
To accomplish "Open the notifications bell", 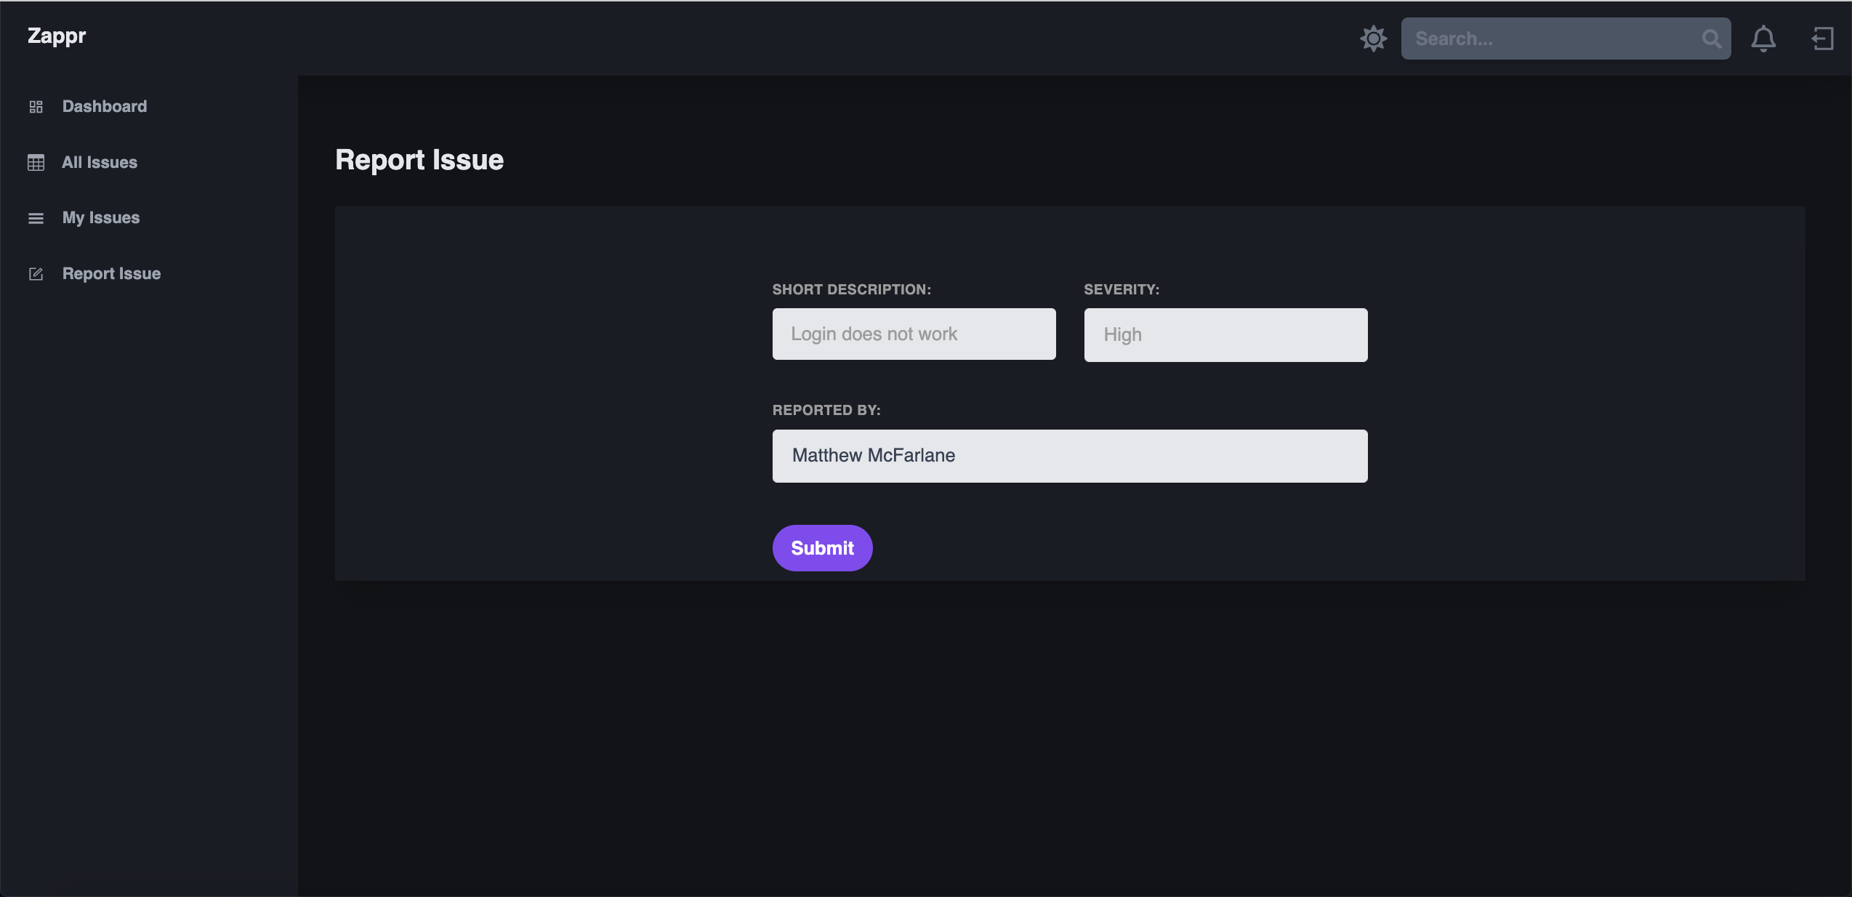I will tap(1763, 39).
